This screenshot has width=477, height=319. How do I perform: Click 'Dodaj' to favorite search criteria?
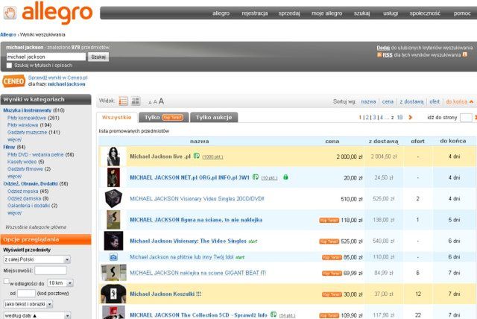[x=383, y=48]
